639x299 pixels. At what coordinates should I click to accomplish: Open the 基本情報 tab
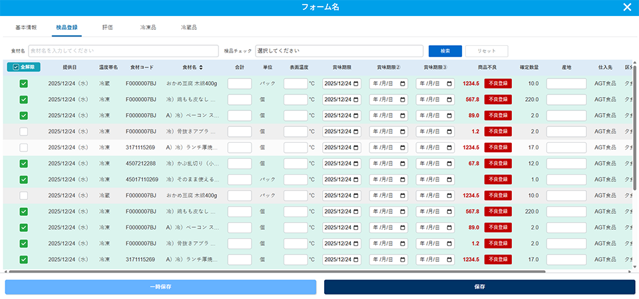(x=26, y=28)
